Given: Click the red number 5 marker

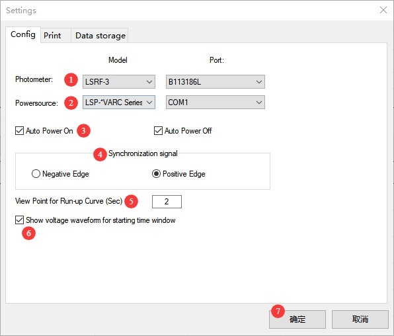Looking at the screenshot, I should tap(131, 201).
